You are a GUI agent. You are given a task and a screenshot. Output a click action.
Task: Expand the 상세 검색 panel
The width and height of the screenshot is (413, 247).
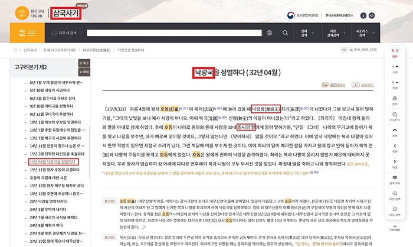[x=308, y=32]
